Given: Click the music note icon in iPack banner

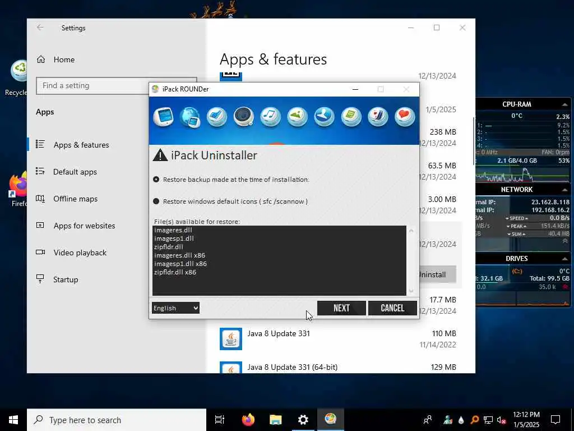Looking at the screenshot, I should (x=271, y=117).
